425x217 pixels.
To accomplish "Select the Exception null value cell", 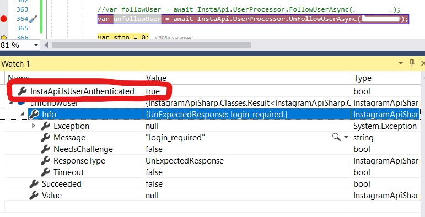I will click(246, 126).
